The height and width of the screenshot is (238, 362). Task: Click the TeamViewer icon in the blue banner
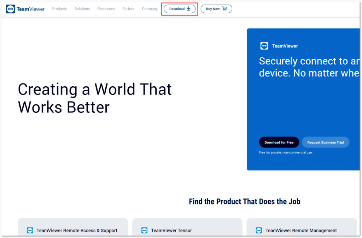click(x=264, y=46)
